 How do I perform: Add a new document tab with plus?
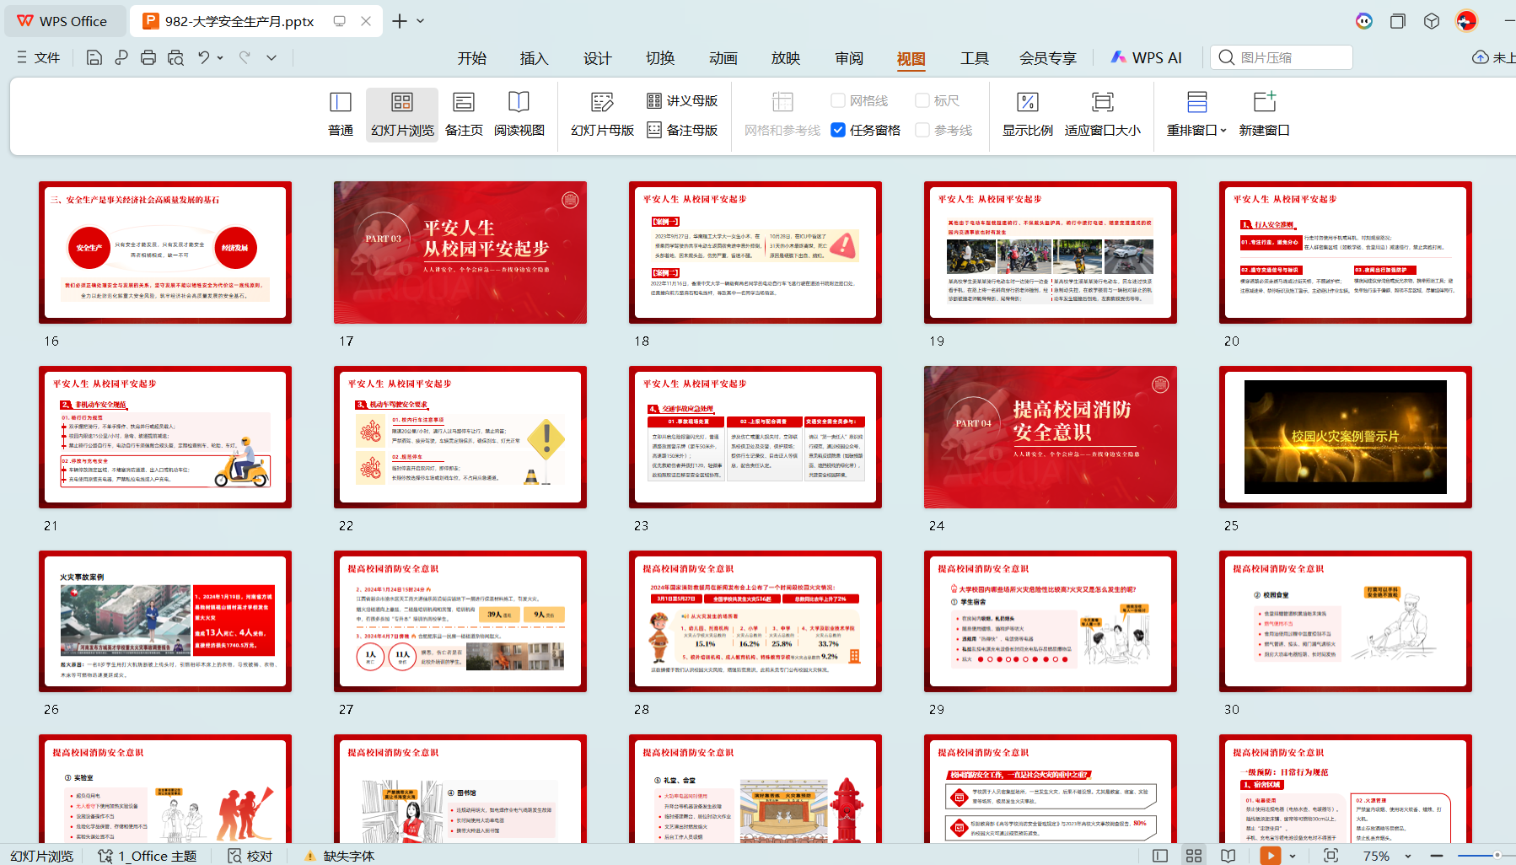[x=400, y=21]
